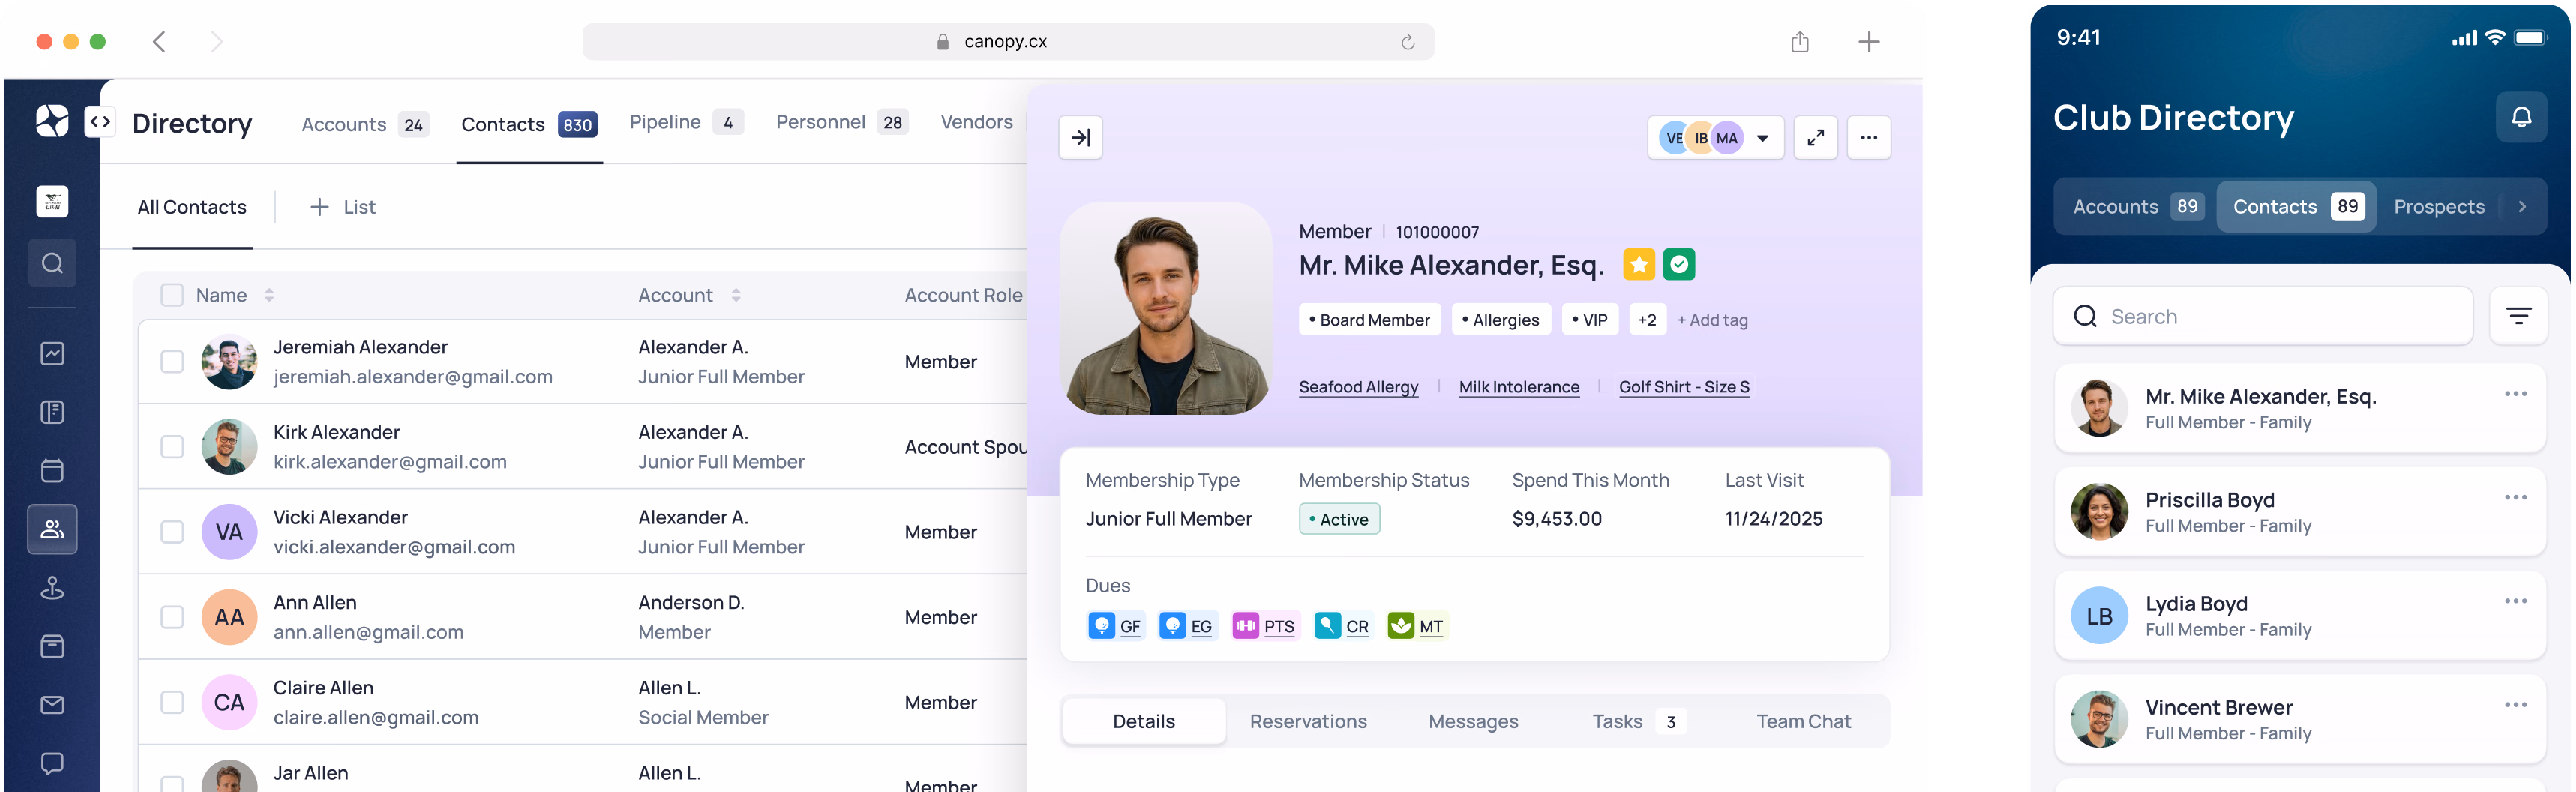Image resolution: width=2576 pixels, height=792 pixels.
Task: Check the Claire Allen row checkbox
Action: (x=172, y=702)
